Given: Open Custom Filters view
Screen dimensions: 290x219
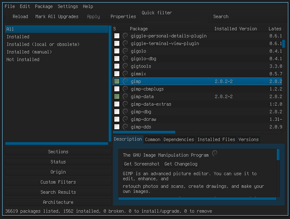Looking at the screenshot, I should pos(58,182).
